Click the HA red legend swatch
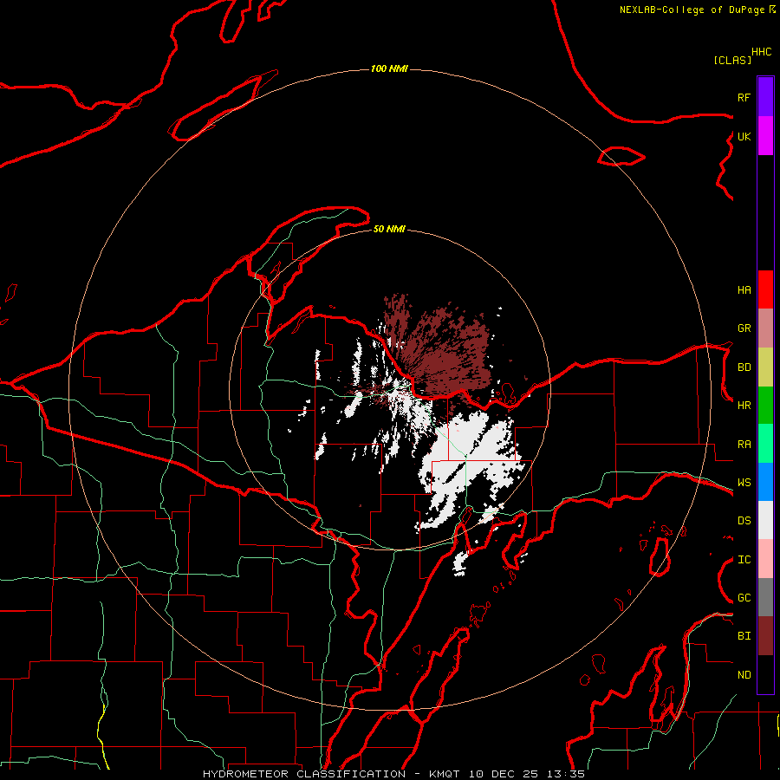Viewport: 780px width, 780px height. (765, 289)
